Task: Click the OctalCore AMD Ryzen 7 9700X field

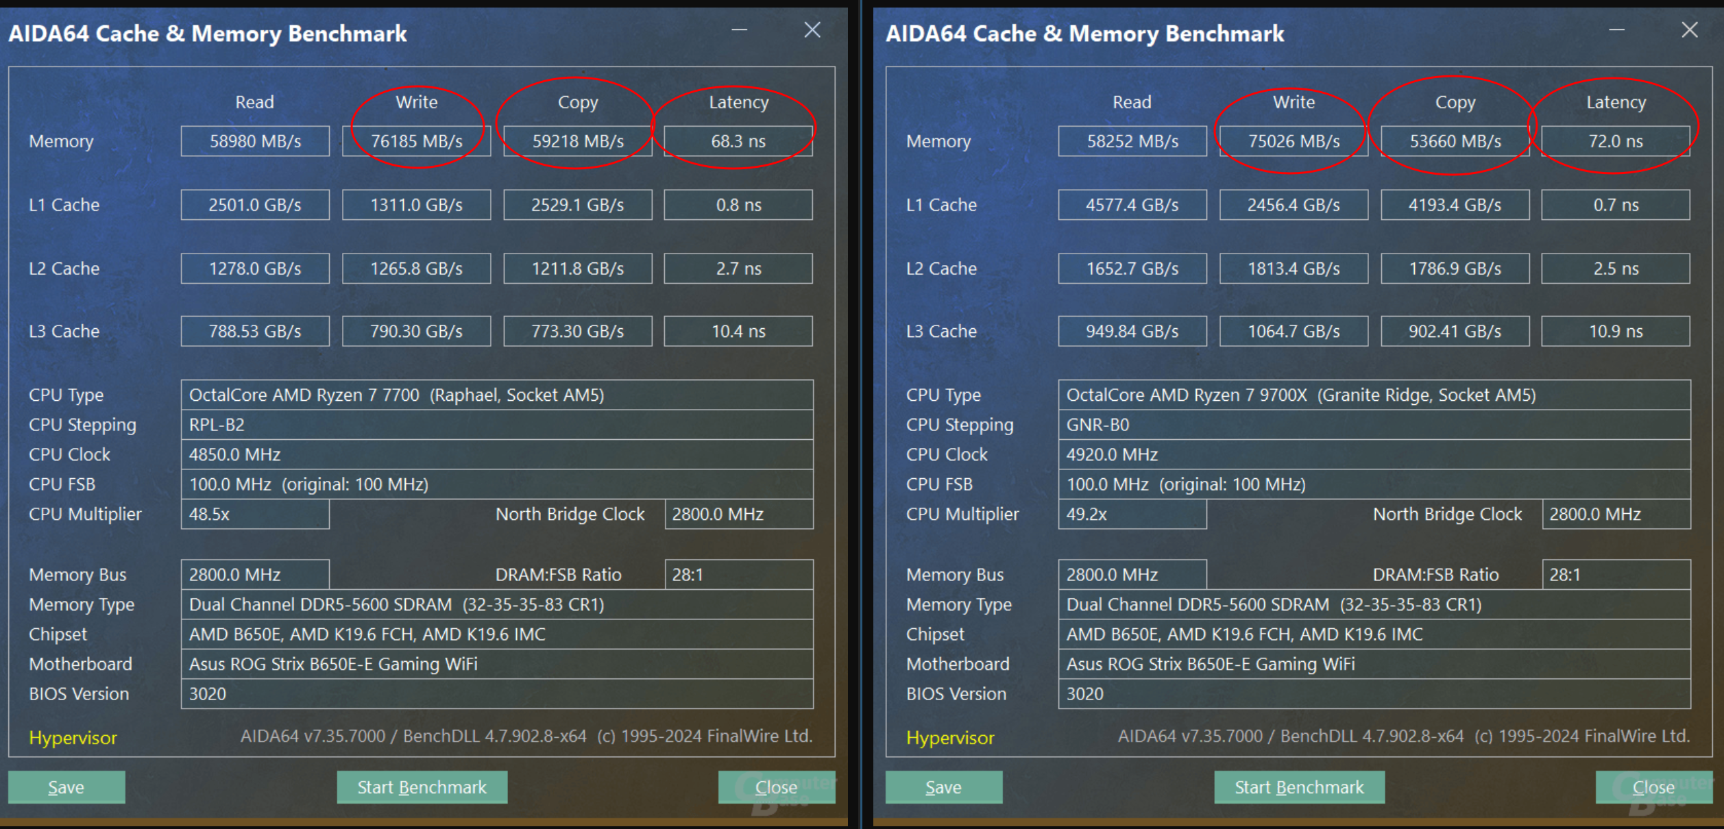Action: click(1374, 395)
